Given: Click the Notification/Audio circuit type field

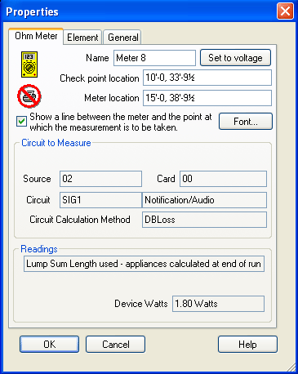Looking at the screenshot, I should click(x=204, y=200).
